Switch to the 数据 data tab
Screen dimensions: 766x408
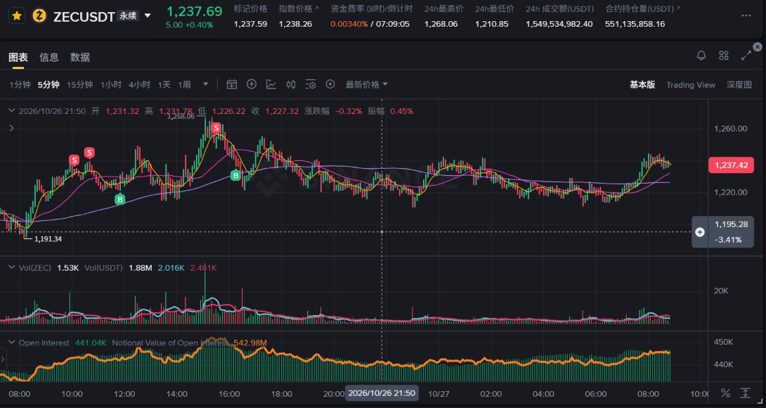pos(80,57)
